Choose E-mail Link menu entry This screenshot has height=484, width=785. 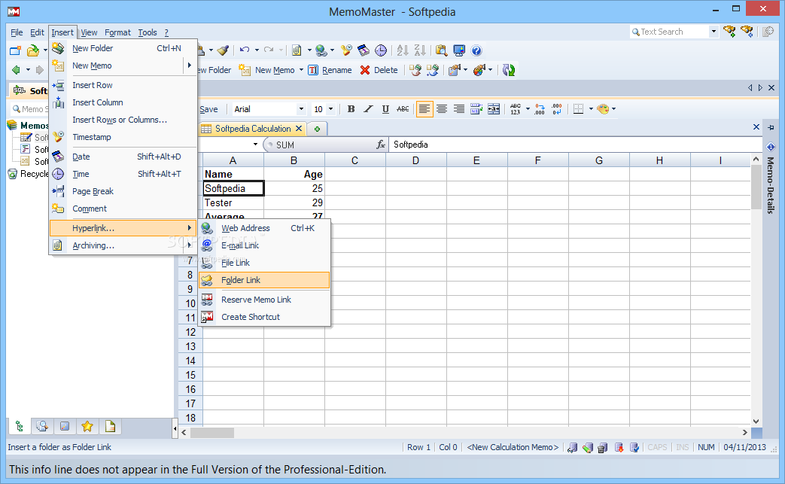coord(264,245)
